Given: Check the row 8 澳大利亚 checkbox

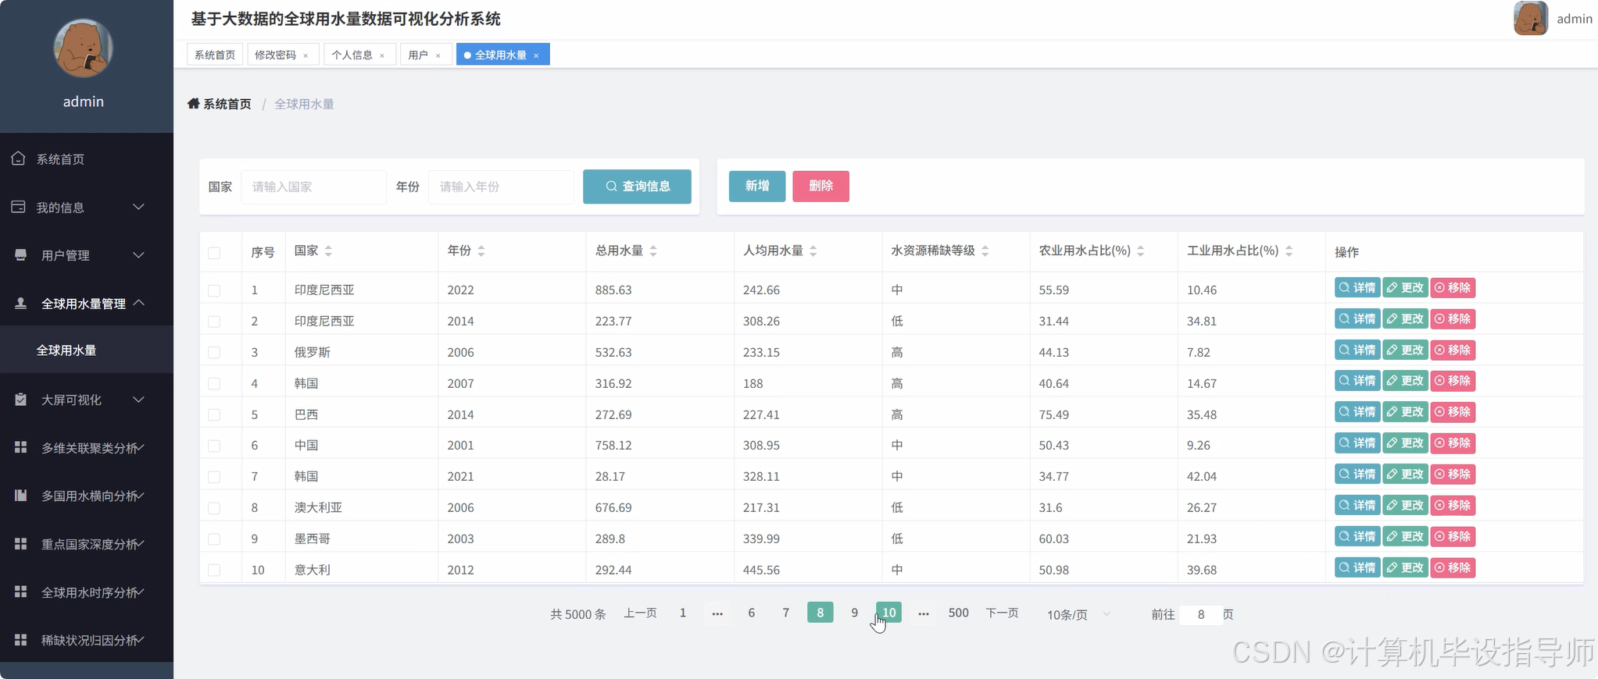Looking at the screenshot, I should point(214,508).
